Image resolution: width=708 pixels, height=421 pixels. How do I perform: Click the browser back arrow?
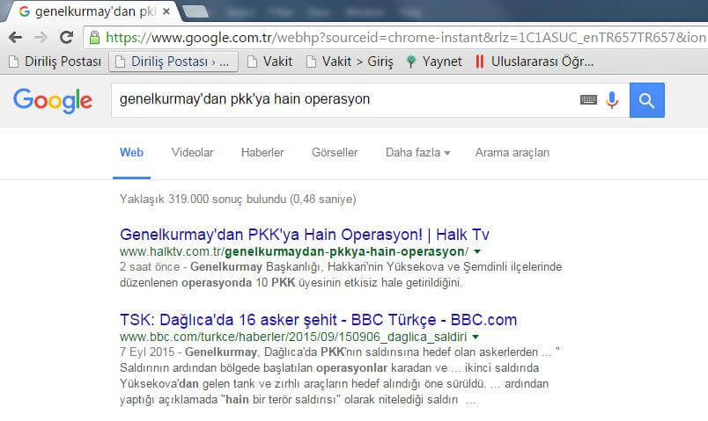coord(16,38)
